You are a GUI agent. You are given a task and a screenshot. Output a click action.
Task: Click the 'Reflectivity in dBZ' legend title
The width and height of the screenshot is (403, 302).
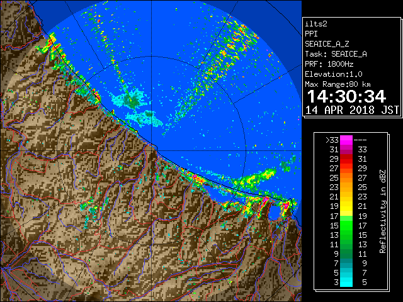(x=383, y=211)
